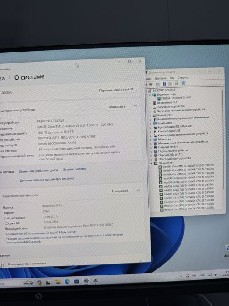Click the red security tray icon
This screenshot has width=229, height=306.
click(x=187, y=275)
